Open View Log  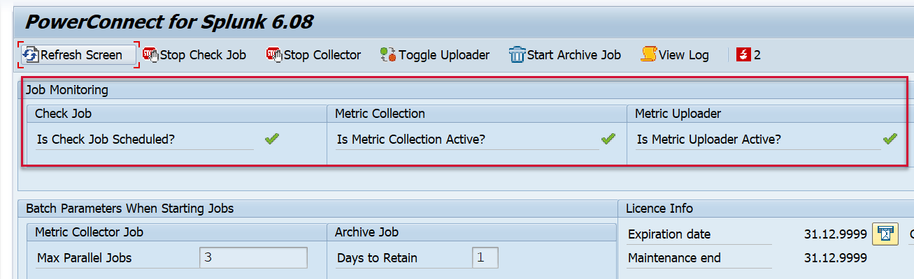pos(675,55)
